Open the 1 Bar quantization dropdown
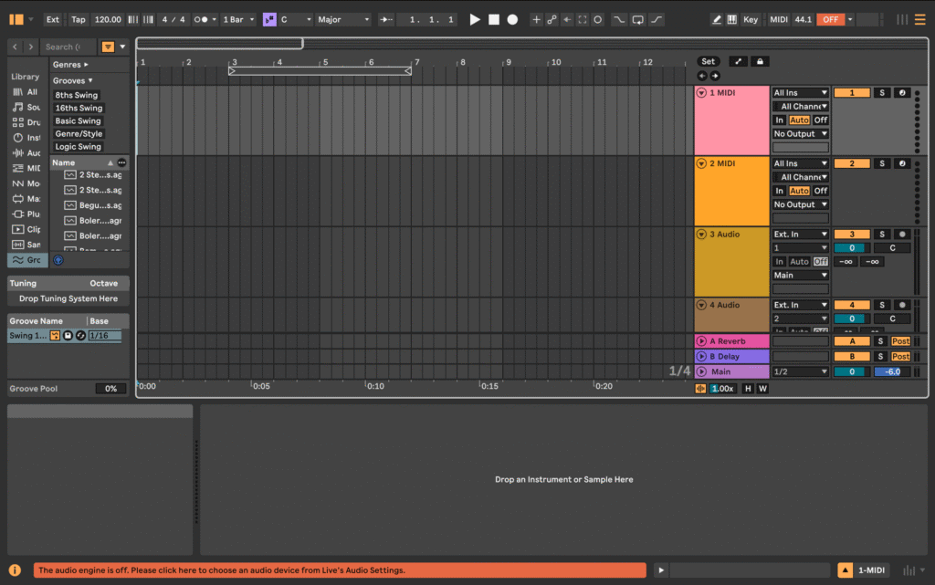This screenshot has height=585, width=935. click(238, 20)
